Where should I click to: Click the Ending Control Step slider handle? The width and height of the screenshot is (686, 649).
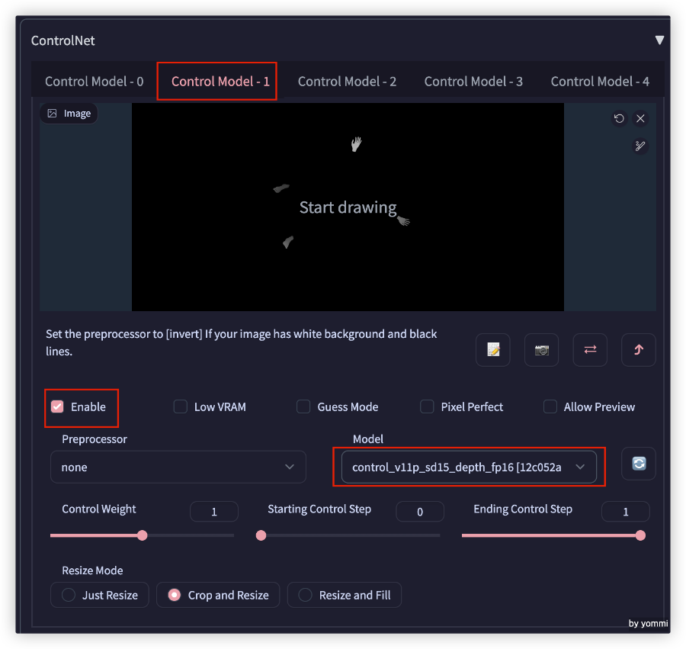point(640,535)
